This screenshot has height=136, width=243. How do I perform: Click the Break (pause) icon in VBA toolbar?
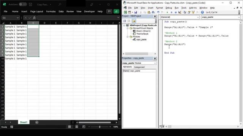[x=171, y=12]
